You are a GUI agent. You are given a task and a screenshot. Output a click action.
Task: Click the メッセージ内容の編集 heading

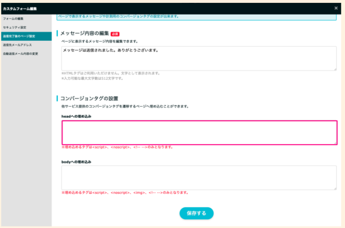coord(84,34)
